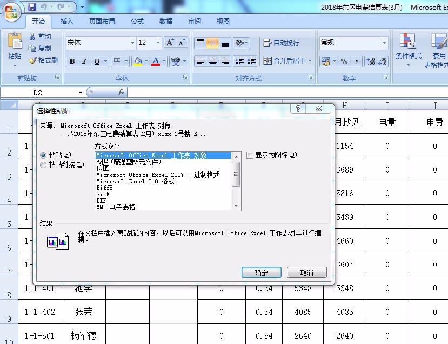The width and height of the screenshot is (448, 344).
Task: Click the Office button logo
Action: click(11, 12)
